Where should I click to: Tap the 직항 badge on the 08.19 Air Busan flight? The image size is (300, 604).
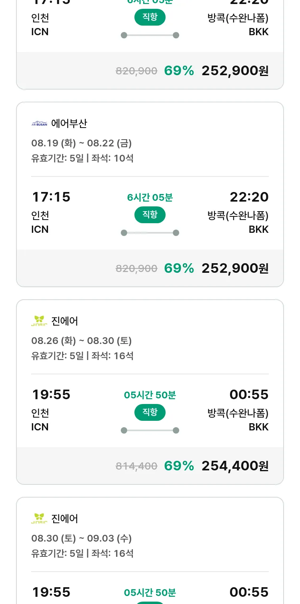tap(150, 215)
